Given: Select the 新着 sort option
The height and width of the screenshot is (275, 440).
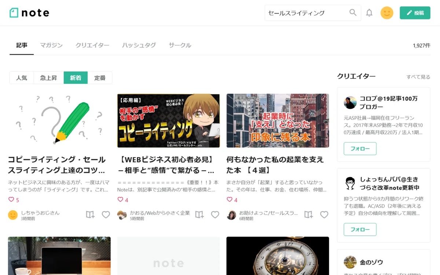Looking at the screenshot, I should pos(76,78).
